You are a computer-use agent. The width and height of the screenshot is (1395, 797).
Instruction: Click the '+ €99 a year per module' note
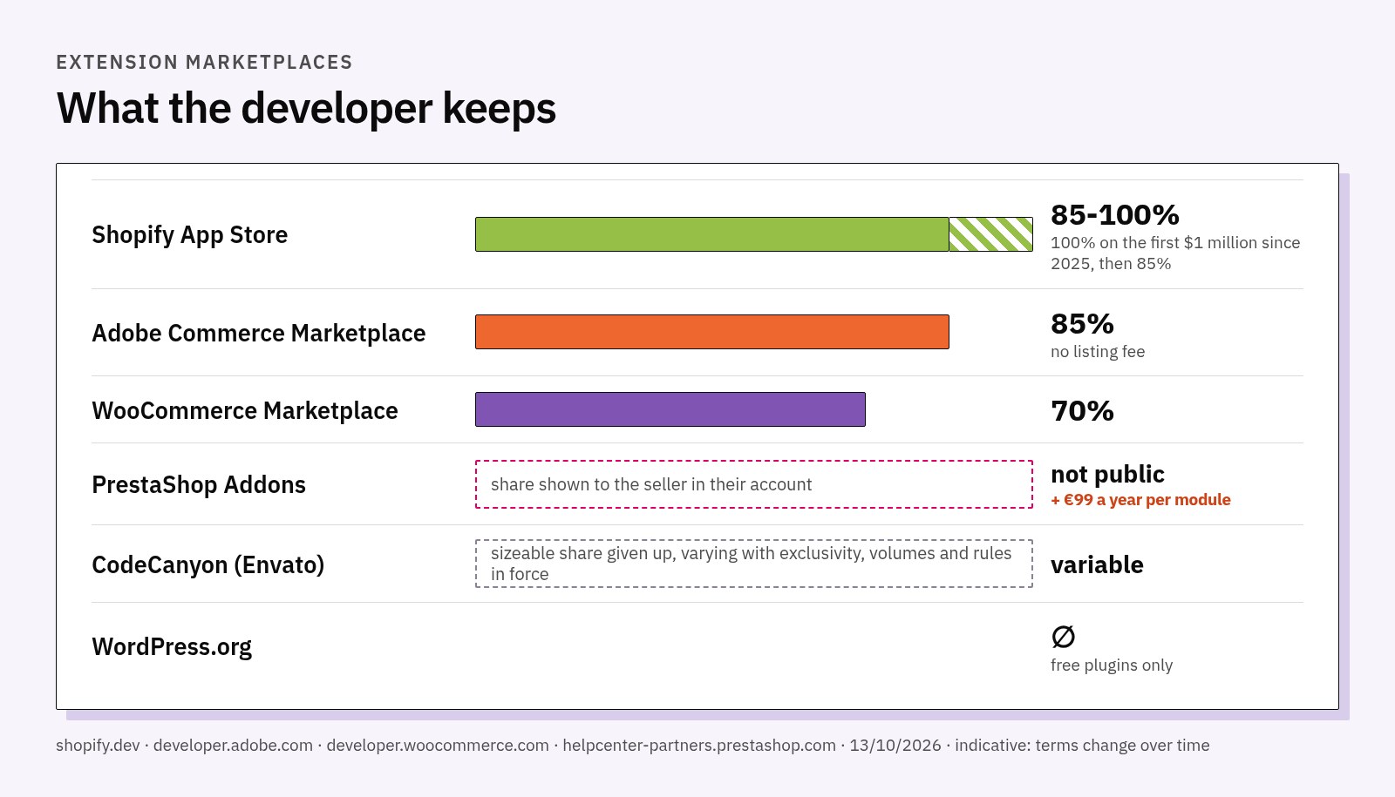tap(1140, 500)
